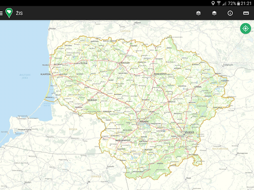Open the second layers stack icon
This screenshot has height=190, width=254.
[x=214, y=13]
